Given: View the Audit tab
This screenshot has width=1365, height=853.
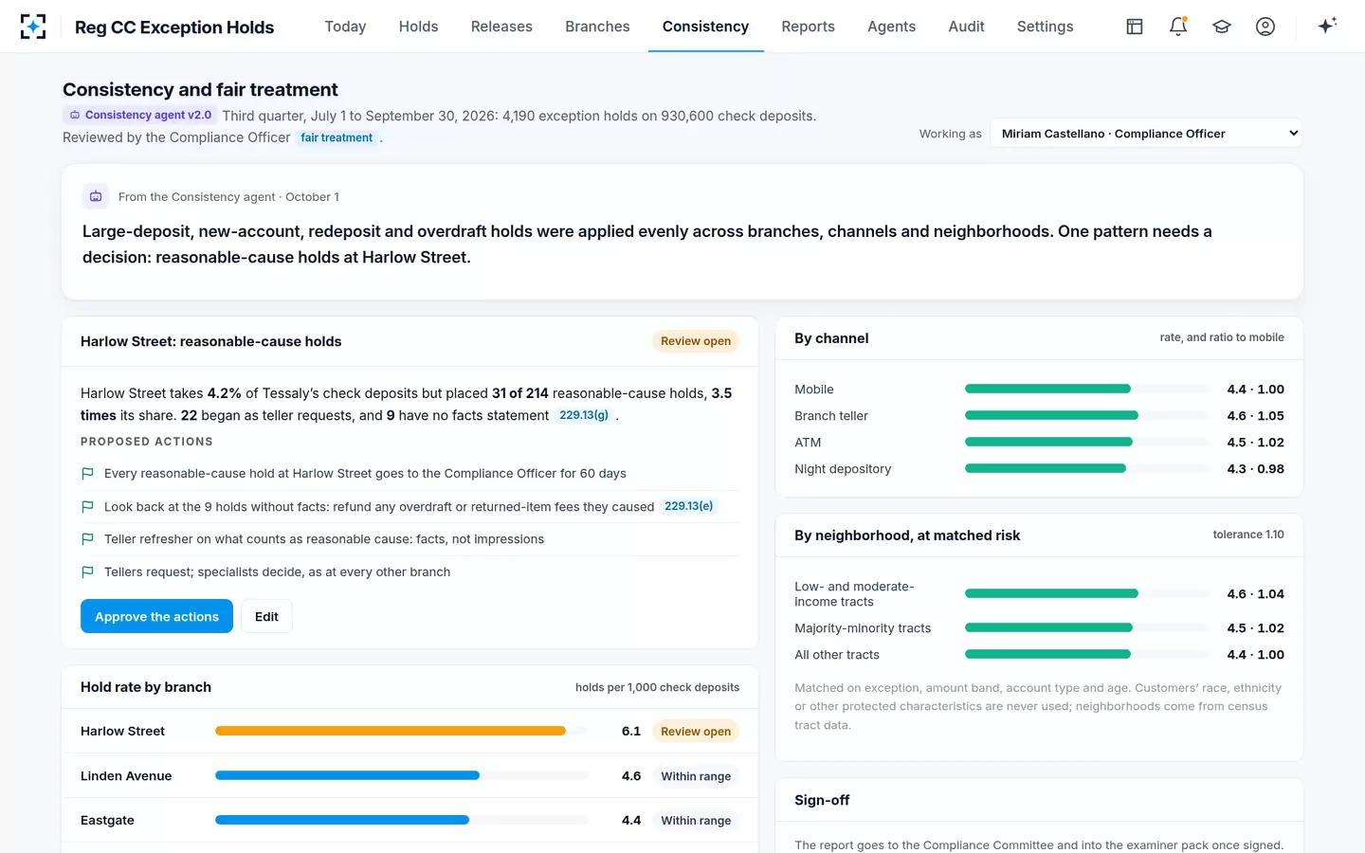Looking at the screenshot, I should pos(966,27).
